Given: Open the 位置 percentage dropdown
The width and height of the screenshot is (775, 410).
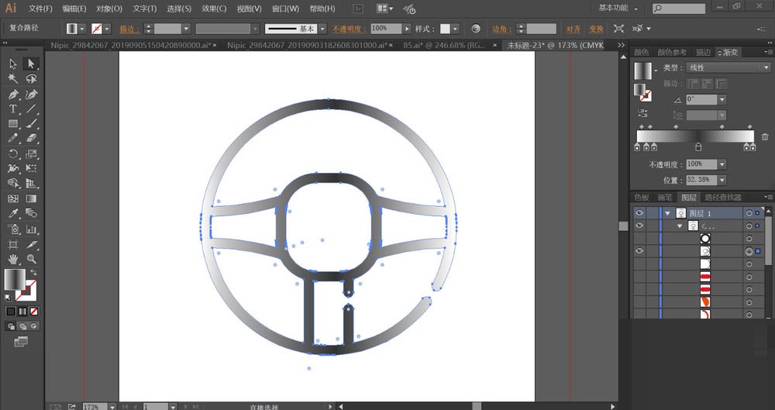Looking at the screenshot, I should pos(722,180).
